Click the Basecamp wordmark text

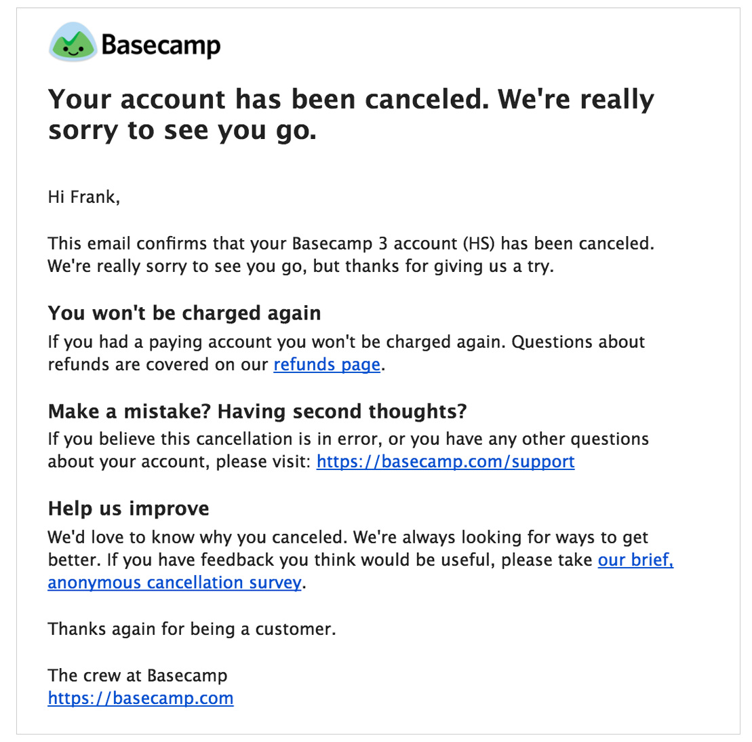pos(161,45)
